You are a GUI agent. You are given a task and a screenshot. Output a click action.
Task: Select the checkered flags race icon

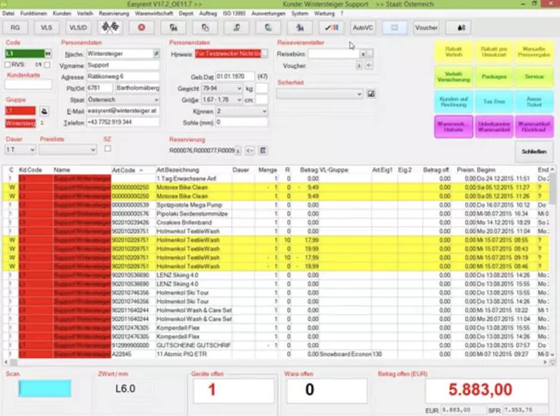tap(110, 26)
